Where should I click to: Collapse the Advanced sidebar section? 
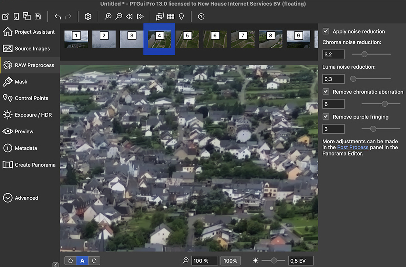tap(8, 198)
